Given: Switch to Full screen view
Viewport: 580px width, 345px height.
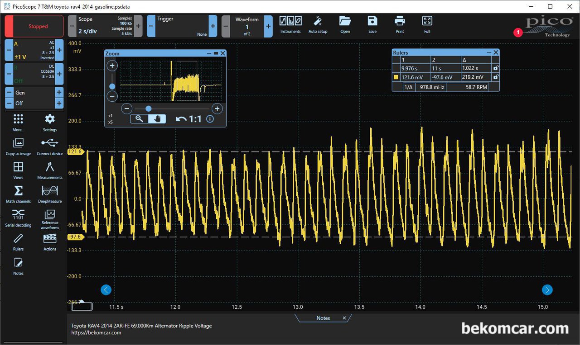Looking at the screenshot, I should coord(427,24).
